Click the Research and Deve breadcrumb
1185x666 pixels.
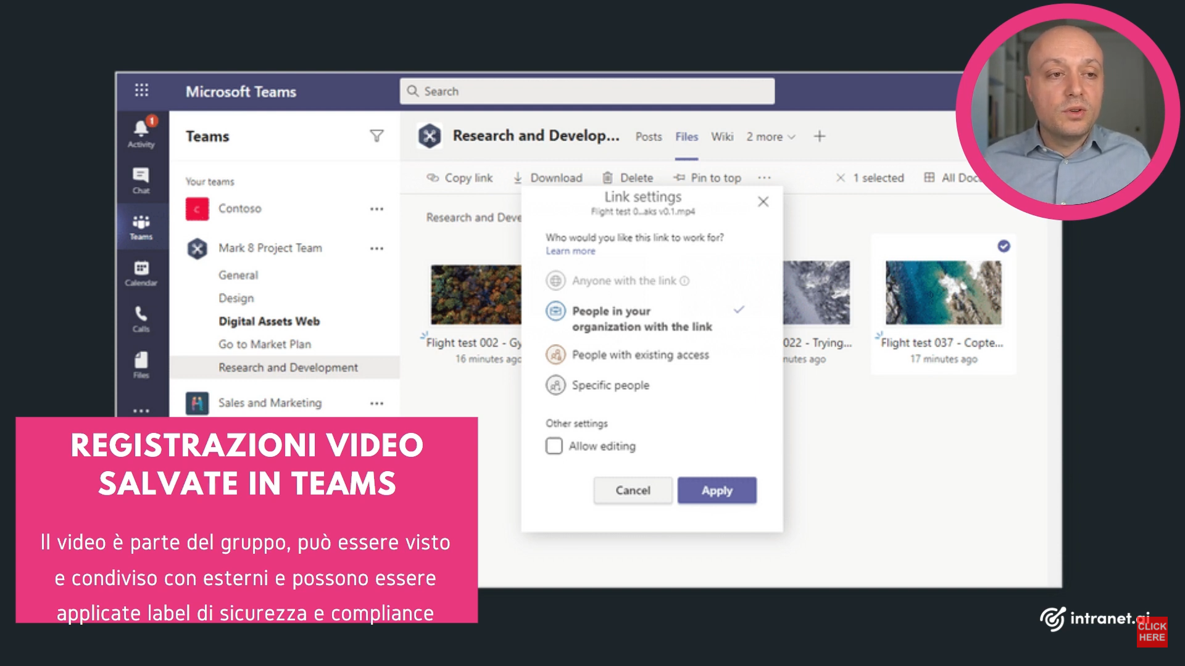[x=473, y=218]
